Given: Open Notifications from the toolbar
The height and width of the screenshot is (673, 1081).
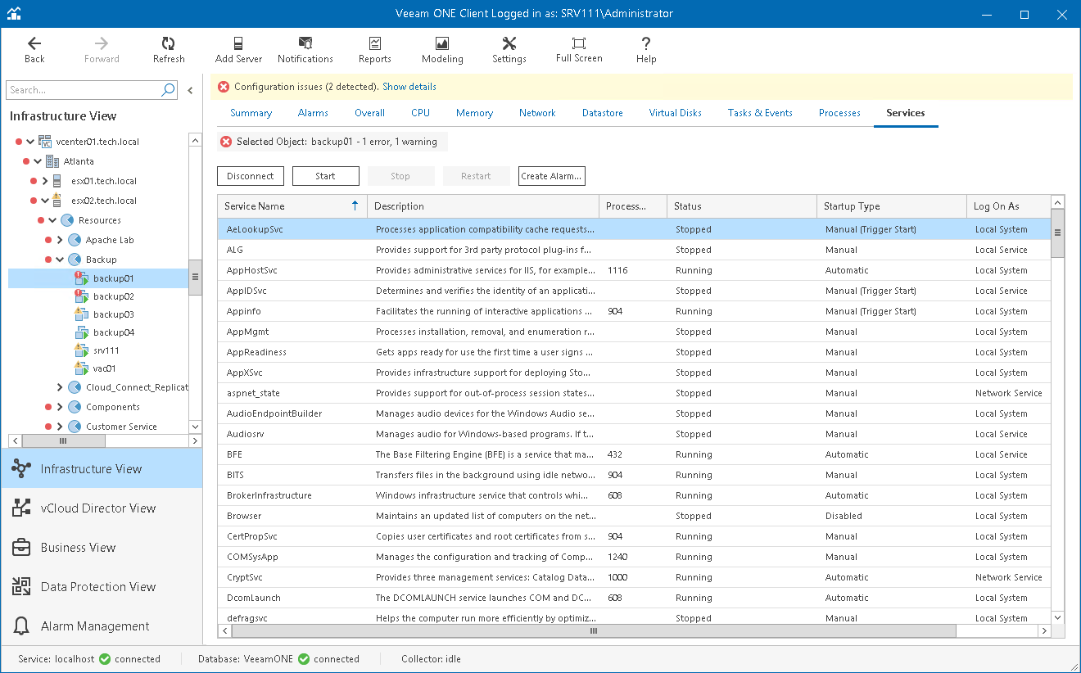Looking at the screenshot, I should pos(305,50).
